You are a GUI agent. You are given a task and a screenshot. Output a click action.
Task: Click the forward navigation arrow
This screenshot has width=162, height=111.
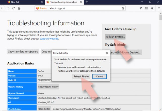tap(8, 8)
